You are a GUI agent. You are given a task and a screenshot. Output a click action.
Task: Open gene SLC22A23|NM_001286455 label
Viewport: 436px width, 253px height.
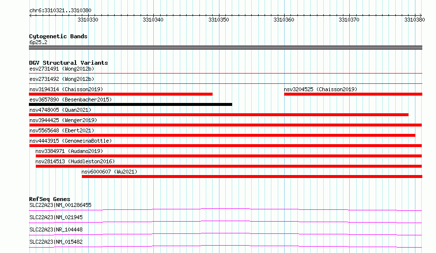(x=60, y=205)
